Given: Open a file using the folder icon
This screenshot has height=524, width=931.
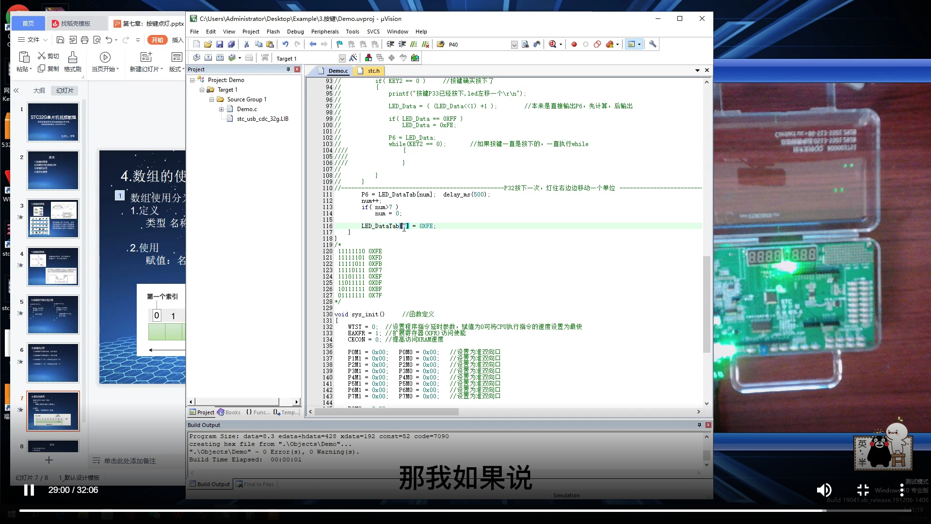Looking at the screenshot, I should (208, 44).
